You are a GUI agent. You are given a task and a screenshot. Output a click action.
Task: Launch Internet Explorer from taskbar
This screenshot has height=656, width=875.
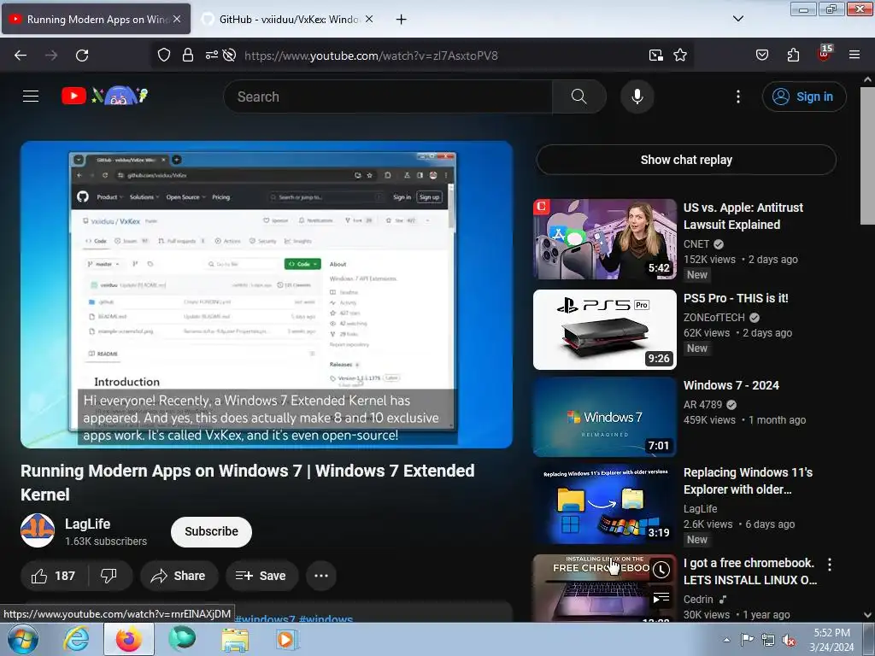(x=76, y=639)
